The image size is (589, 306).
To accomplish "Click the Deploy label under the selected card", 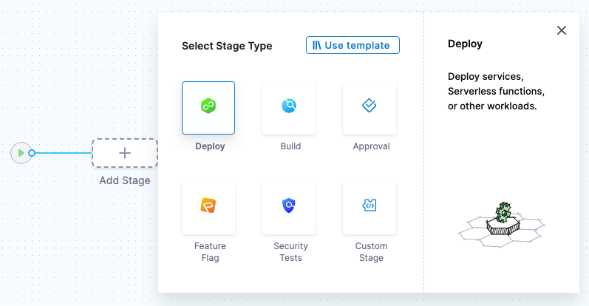I will (x=210, y=146).
